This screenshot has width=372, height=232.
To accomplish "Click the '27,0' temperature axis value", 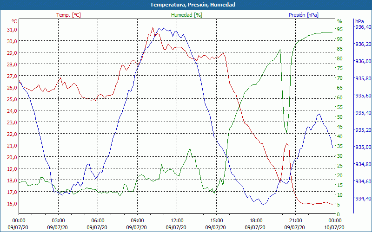I will pos(12,76).
